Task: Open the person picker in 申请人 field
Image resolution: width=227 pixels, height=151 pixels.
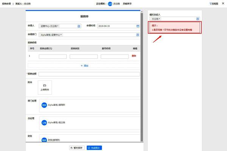Action: click(x=79, y=26)
